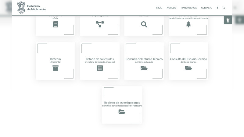The width and height of the screenshot is (244, 137).
Task: Open the TRANSPARENCIA menu
Action: [188, 8]
